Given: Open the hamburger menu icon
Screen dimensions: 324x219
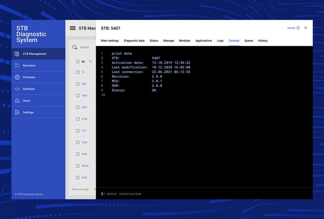Looking at the screenshot, I should pos(73,28).
